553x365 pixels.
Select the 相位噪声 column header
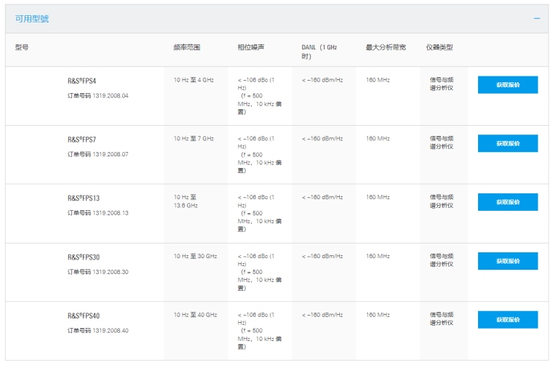click(x=251, y=47)
